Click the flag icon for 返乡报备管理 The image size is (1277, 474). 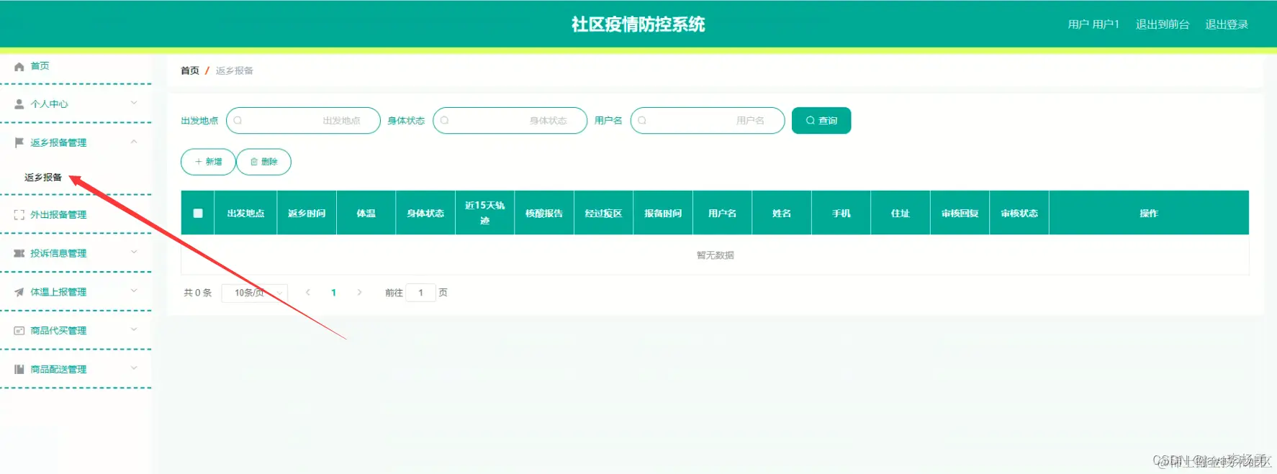coord(19,142)
